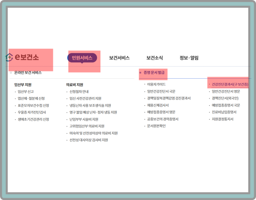The height and width of the screenshot is (200, 256).
Task: Open the 민원서비스 menu tab
Action: pos(82,58)
